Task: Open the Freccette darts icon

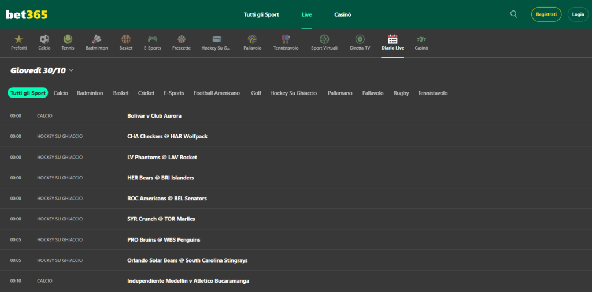Action: point(182,39)
